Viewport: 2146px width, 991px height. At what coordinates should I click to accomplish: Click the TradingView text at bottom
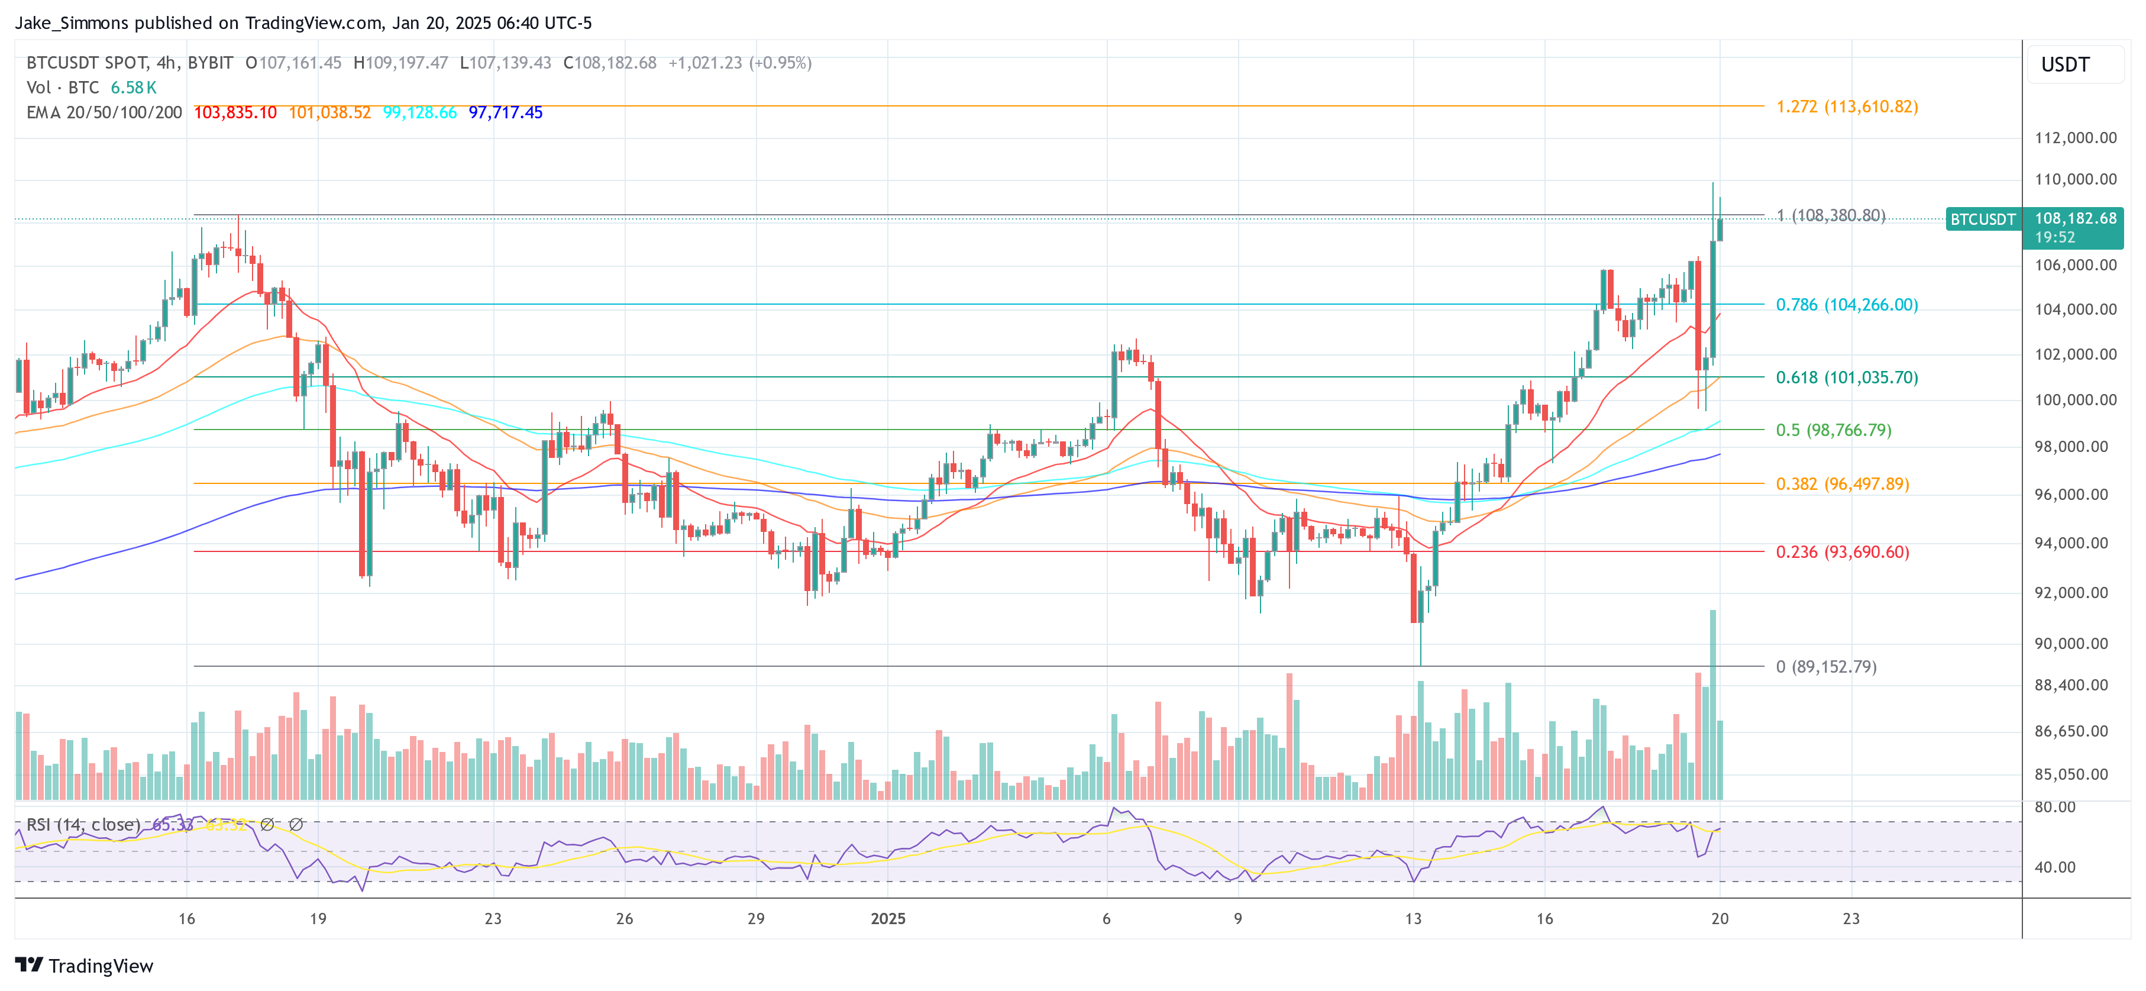101,966
